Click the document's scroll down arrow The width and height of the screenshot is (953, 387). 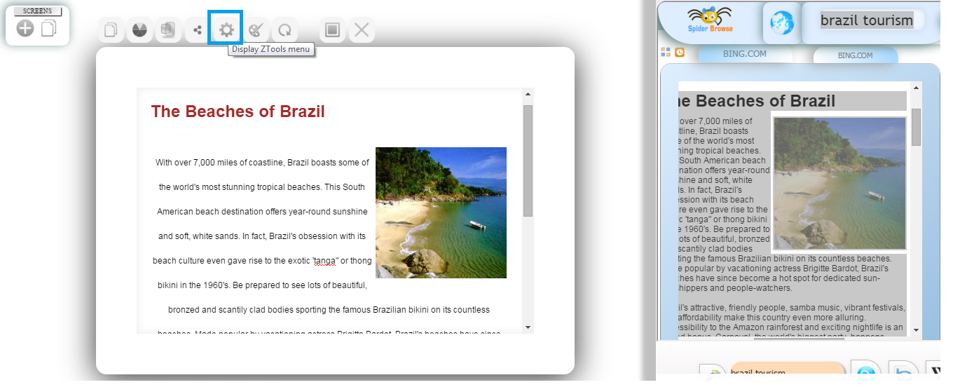coord(528,327)
